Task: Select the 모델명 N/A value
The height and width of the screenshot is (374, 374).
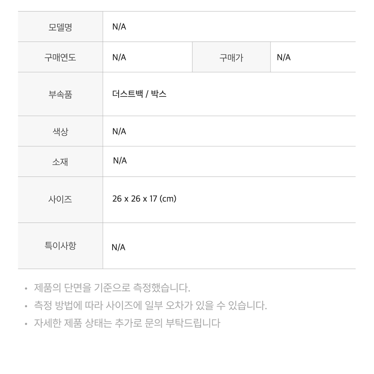Action: (x=119, y=27)
